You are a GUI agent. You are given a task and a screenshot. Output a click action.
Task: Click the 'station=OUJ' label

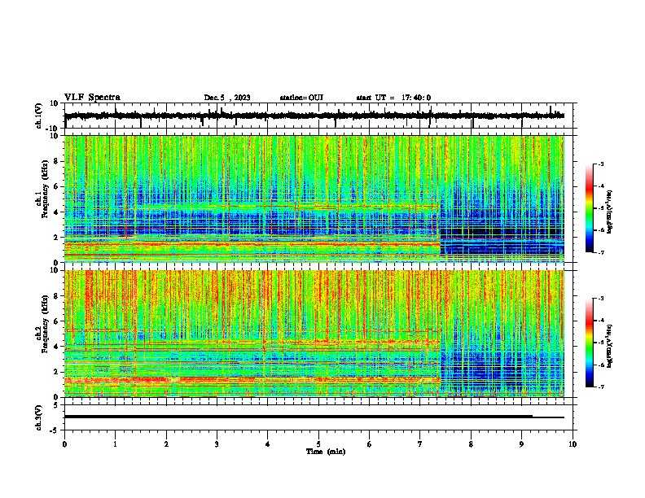pyautogui.click(x=301, y=98)
